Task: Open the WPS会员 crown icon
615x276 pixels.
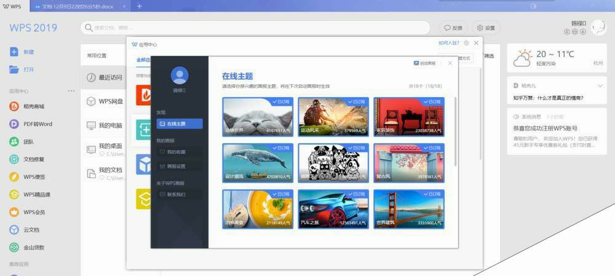Action: 14,212
